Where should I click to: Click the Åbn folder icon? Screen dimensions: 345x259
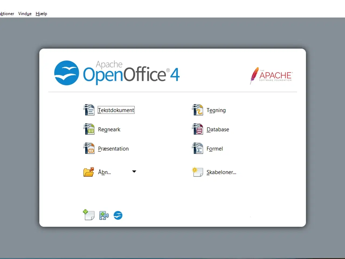[x=89, y=172]
